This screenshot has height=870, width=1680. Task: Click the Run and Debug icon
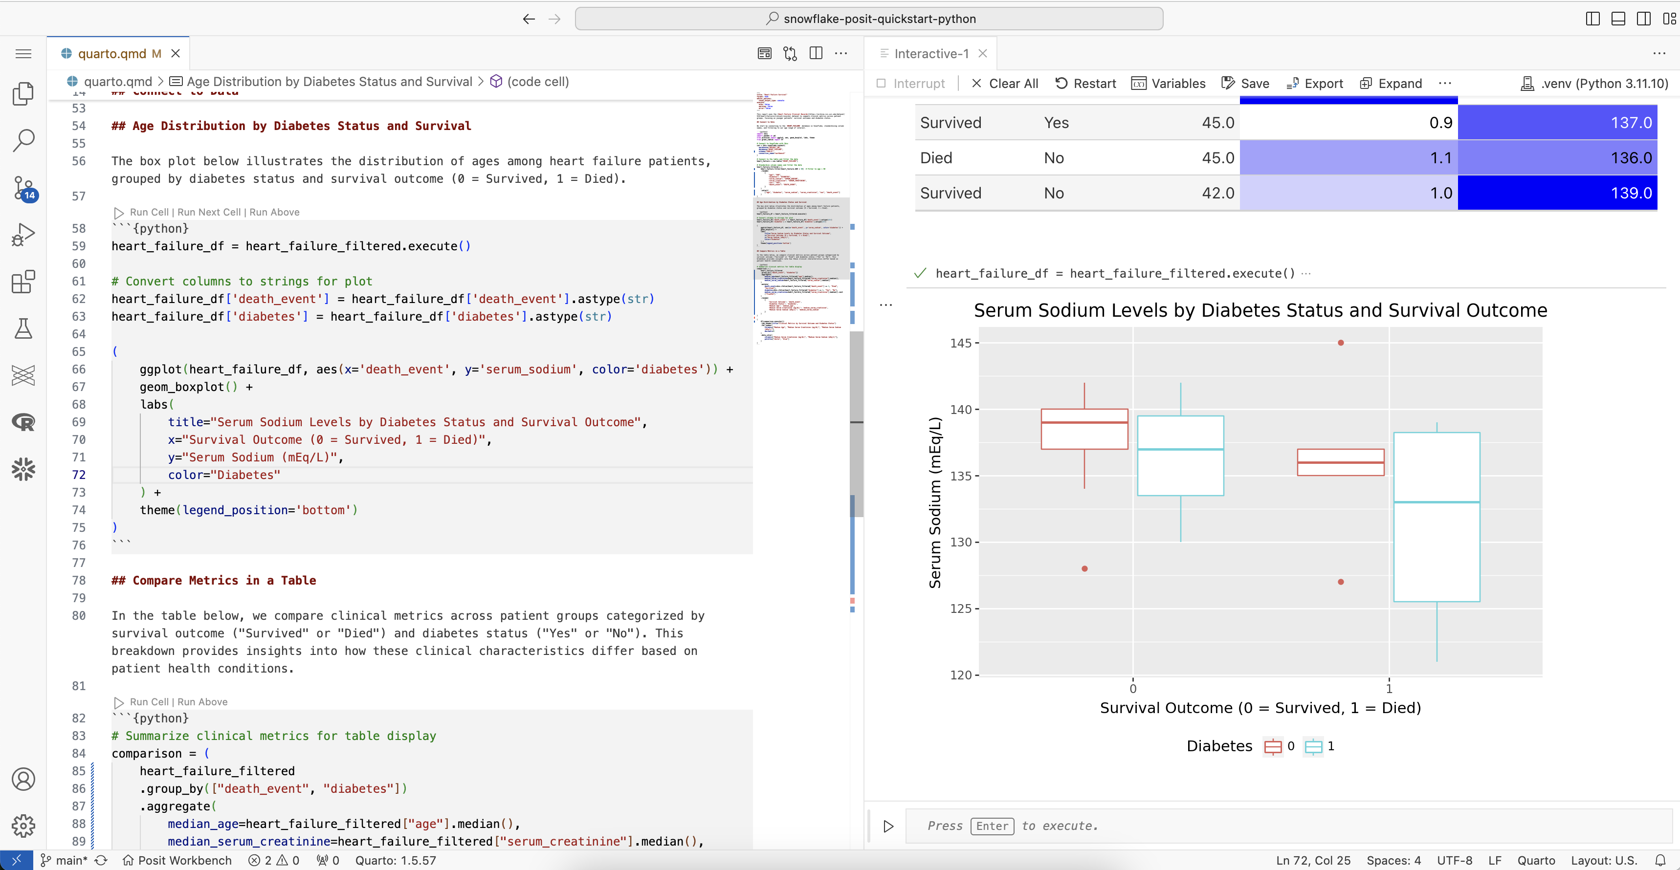click(23, 235)
